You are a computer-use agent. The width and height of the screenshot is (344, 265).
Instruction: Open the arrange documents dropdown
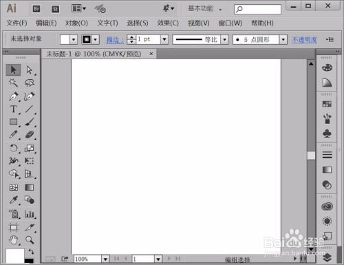click(78, 9)
